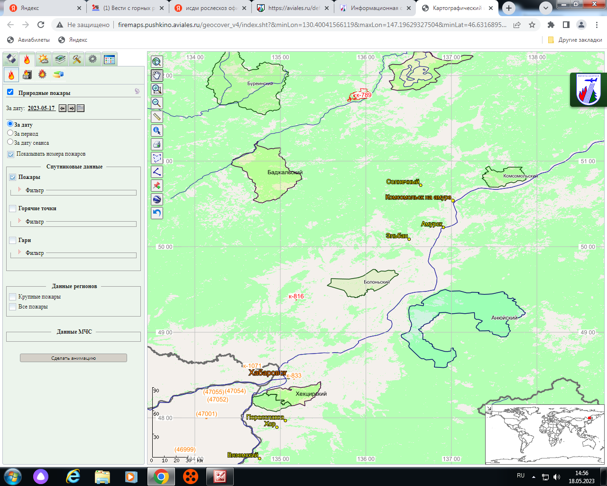Select the zoom-in rectangle map tool
Image resolution: width=607 pixels, height=486 pixels.
coord(157,89)
